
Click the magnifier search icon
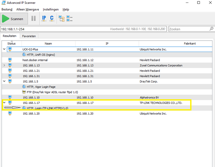211,29
